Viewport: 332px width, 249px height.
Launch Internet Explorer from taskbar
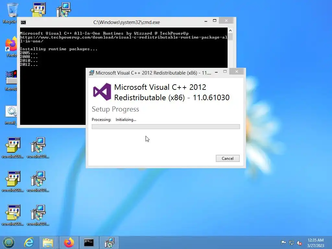(29, 243)
